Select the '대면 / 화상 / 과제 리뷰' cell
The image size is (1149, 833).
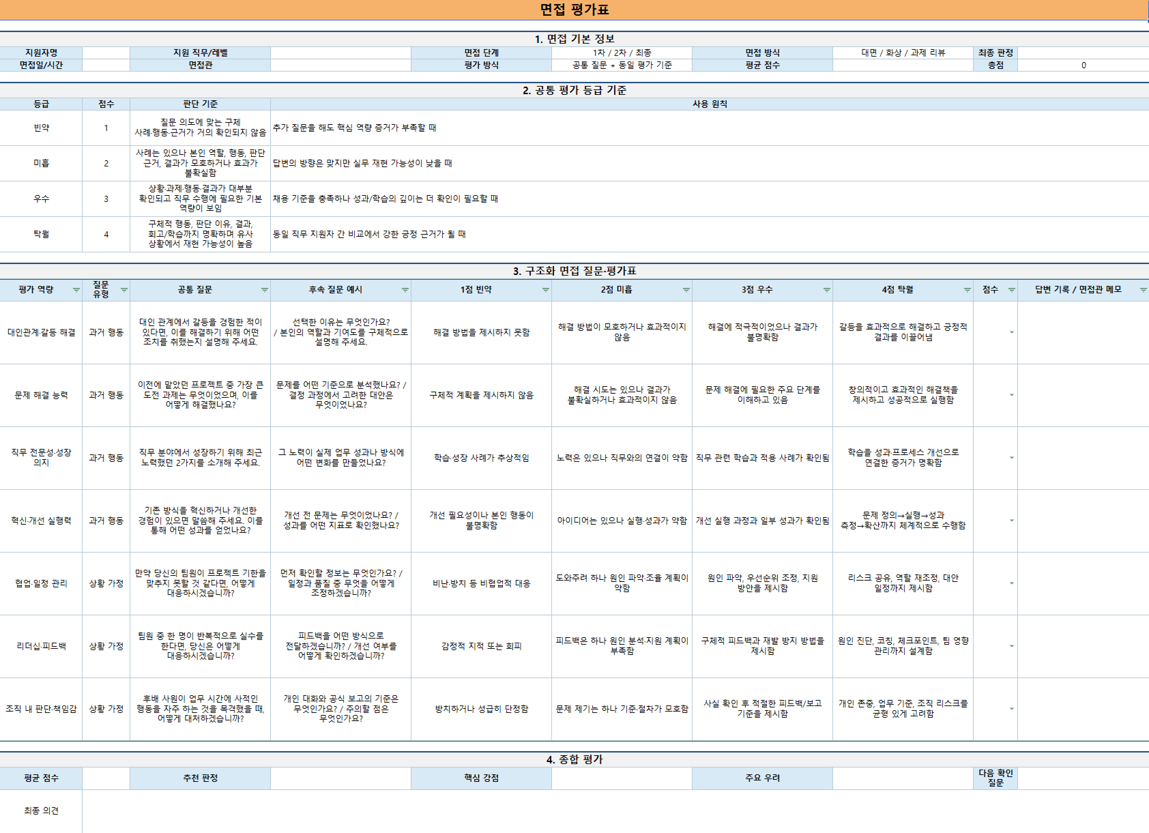click(x=903, y=53)
